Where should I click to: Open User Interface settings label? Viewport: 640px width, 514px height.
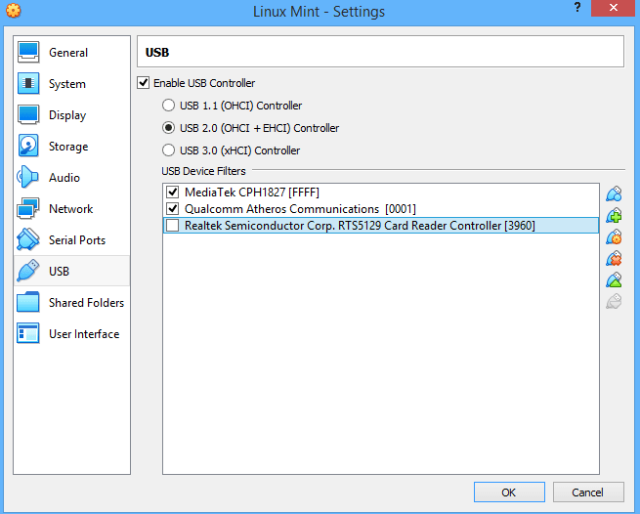[84, 334]
